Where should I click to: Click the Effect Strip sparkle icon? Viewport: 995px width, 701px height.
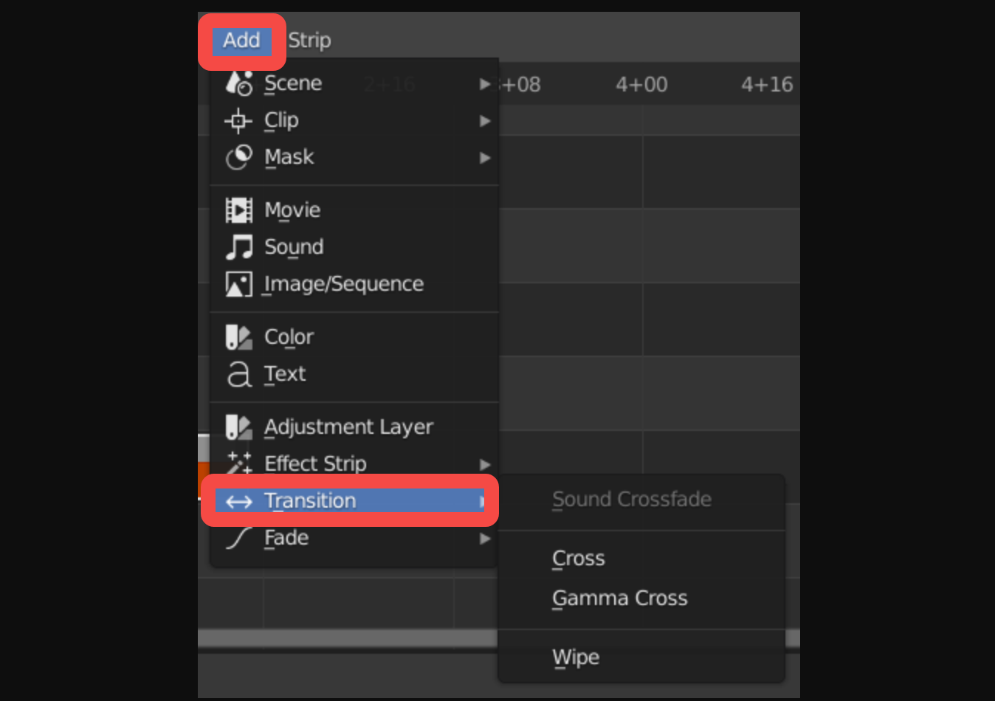pos(238,463)
